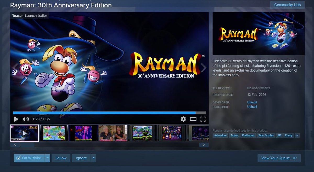Click the Rayman: 30th Anniversary Edition title
The image size is (314, 172).
pyautogui.click(x=61, y=5)
